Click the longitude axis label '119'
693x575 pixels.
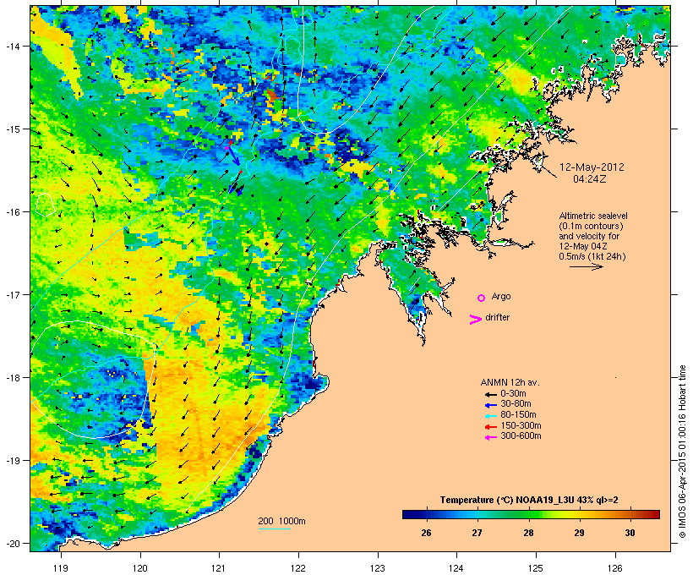[x=61, y=568]
